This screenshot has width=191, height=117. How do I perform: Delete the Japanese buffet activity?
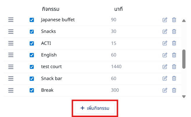174,20
